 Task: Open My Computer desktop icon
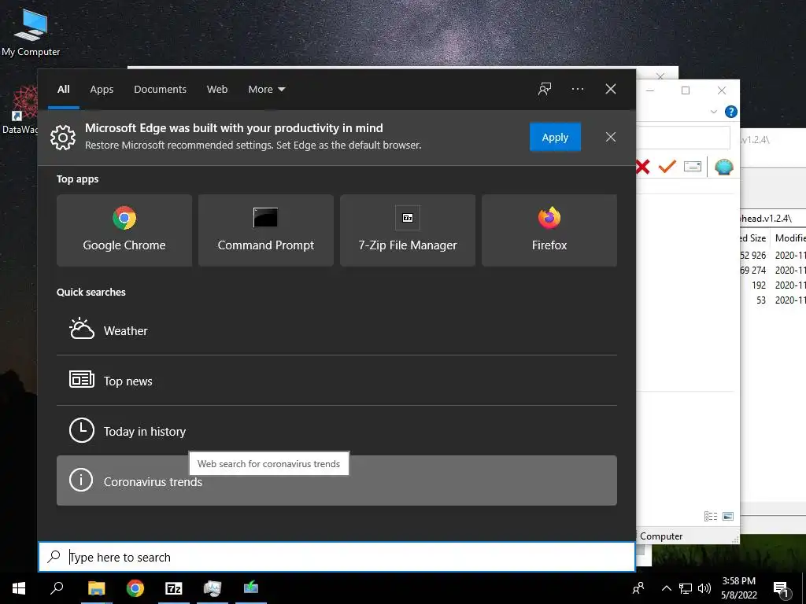[31, 31]
